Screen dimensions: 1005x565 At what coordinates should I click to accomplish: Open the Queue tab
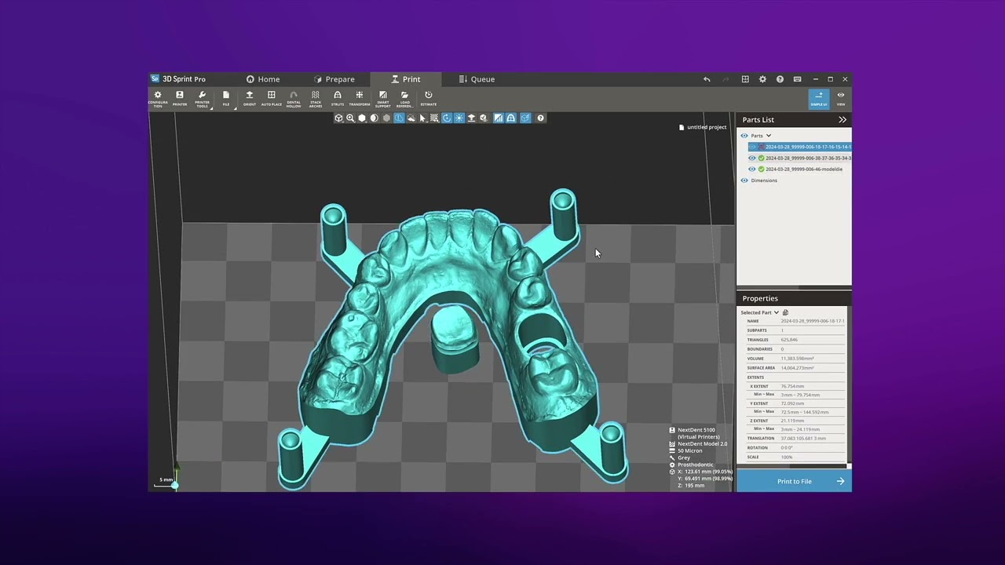click(477, 79)
